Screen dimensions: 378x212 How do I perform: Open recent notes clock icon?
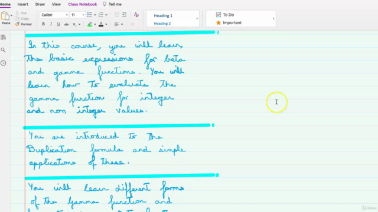pos(4,63)
